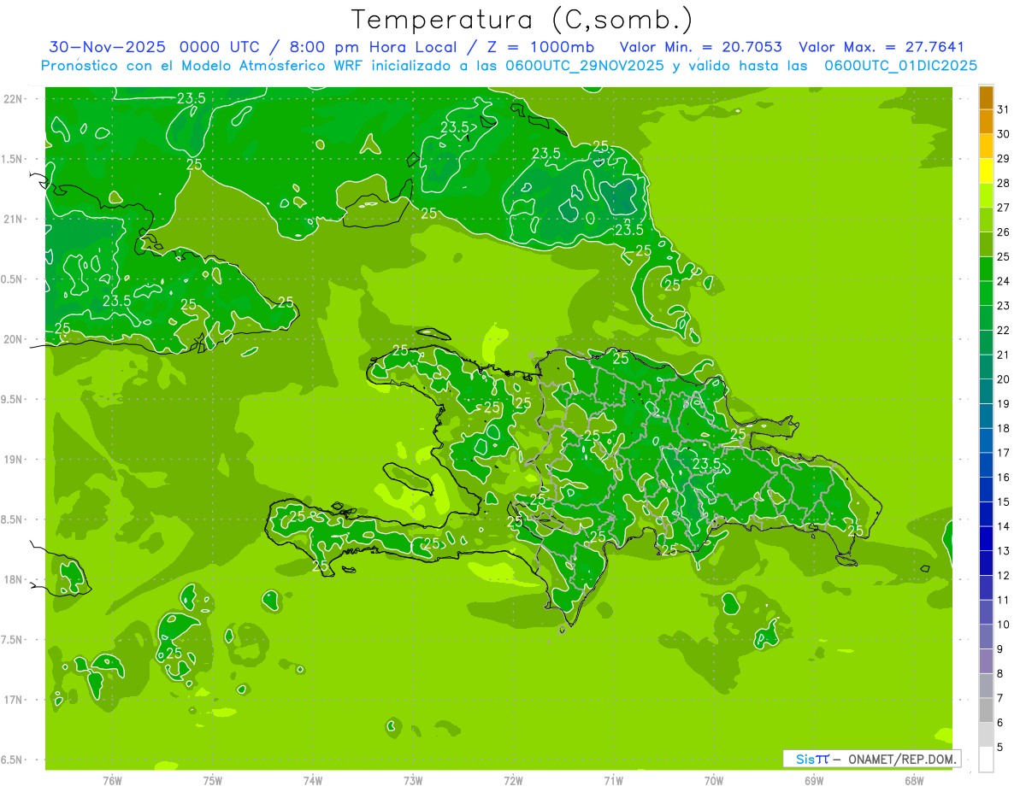Viewport: 1026px width, 792px height.
Task: Pick the purple swatch between 8 and 9
Action: pos(986,661)
